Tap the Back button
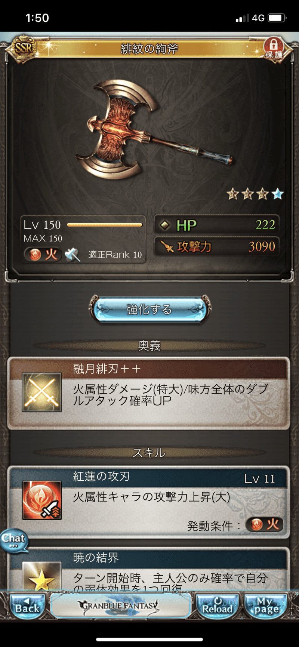Viewport: 299px width, 647px height. coord(27,605)
